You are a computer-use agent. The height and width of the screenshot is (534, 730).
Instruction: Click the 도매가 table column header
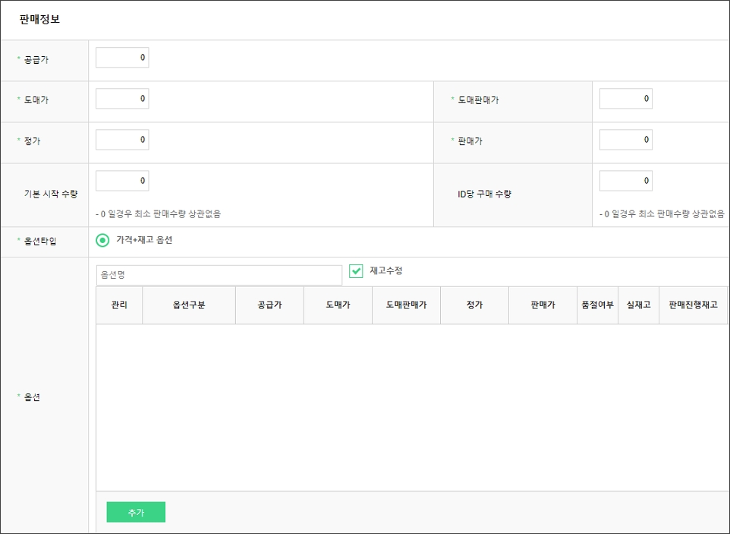338,305
